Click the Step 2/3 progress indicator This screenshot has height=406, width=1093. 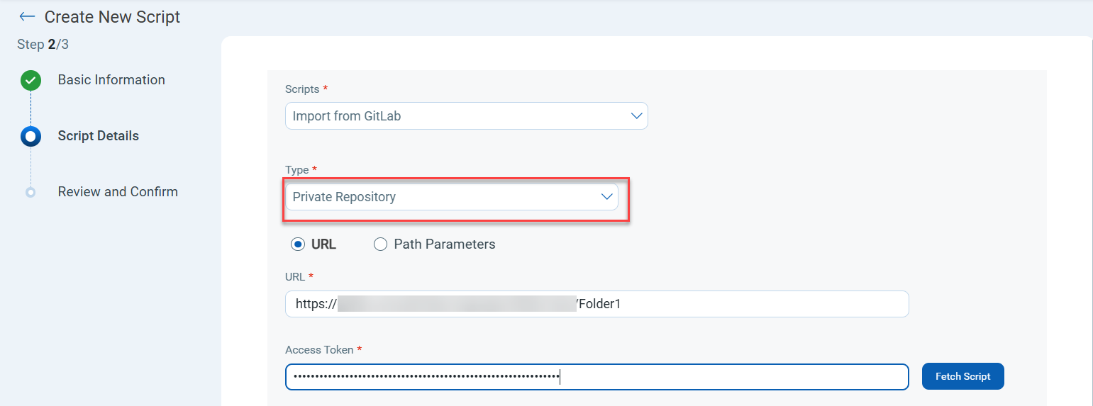click(43, 45)
